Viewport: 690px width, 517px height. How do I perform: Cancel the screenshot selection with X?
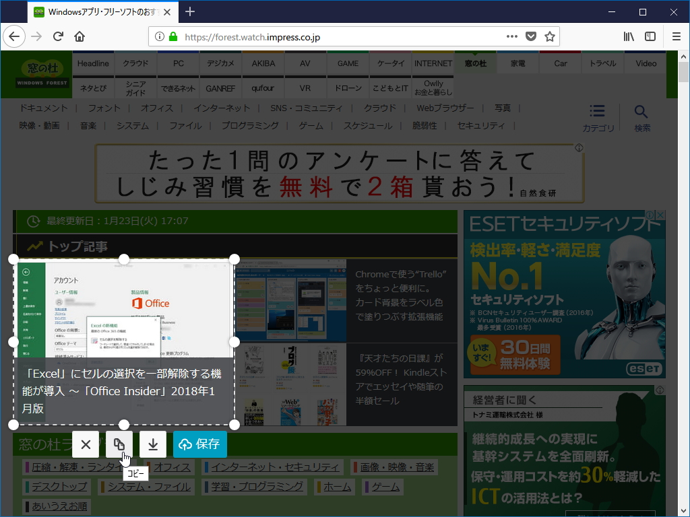pyautogui.click(x=86, y=444)
